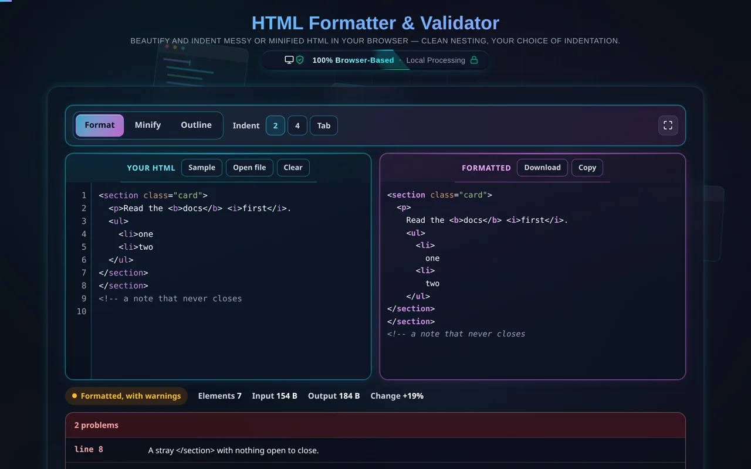The image size is (751, 469).
Task: Click the "Change +19%" stat
Action: click(397, 396)
